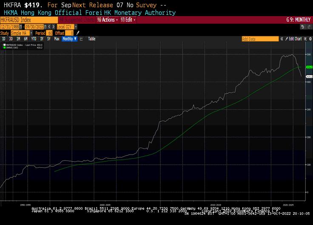
Task: Collapse panel with double-left chevron icon
Action: pyautogui.click(x=282, y=39)
